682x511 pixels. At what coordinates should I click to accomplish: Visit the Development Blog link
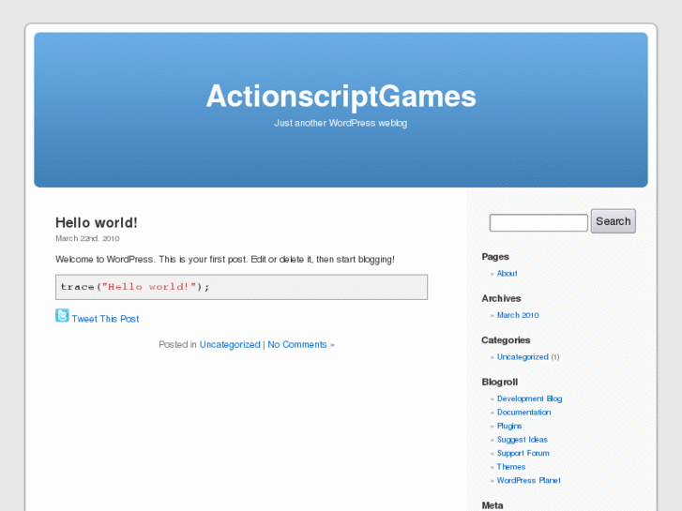tap(529, 398)
